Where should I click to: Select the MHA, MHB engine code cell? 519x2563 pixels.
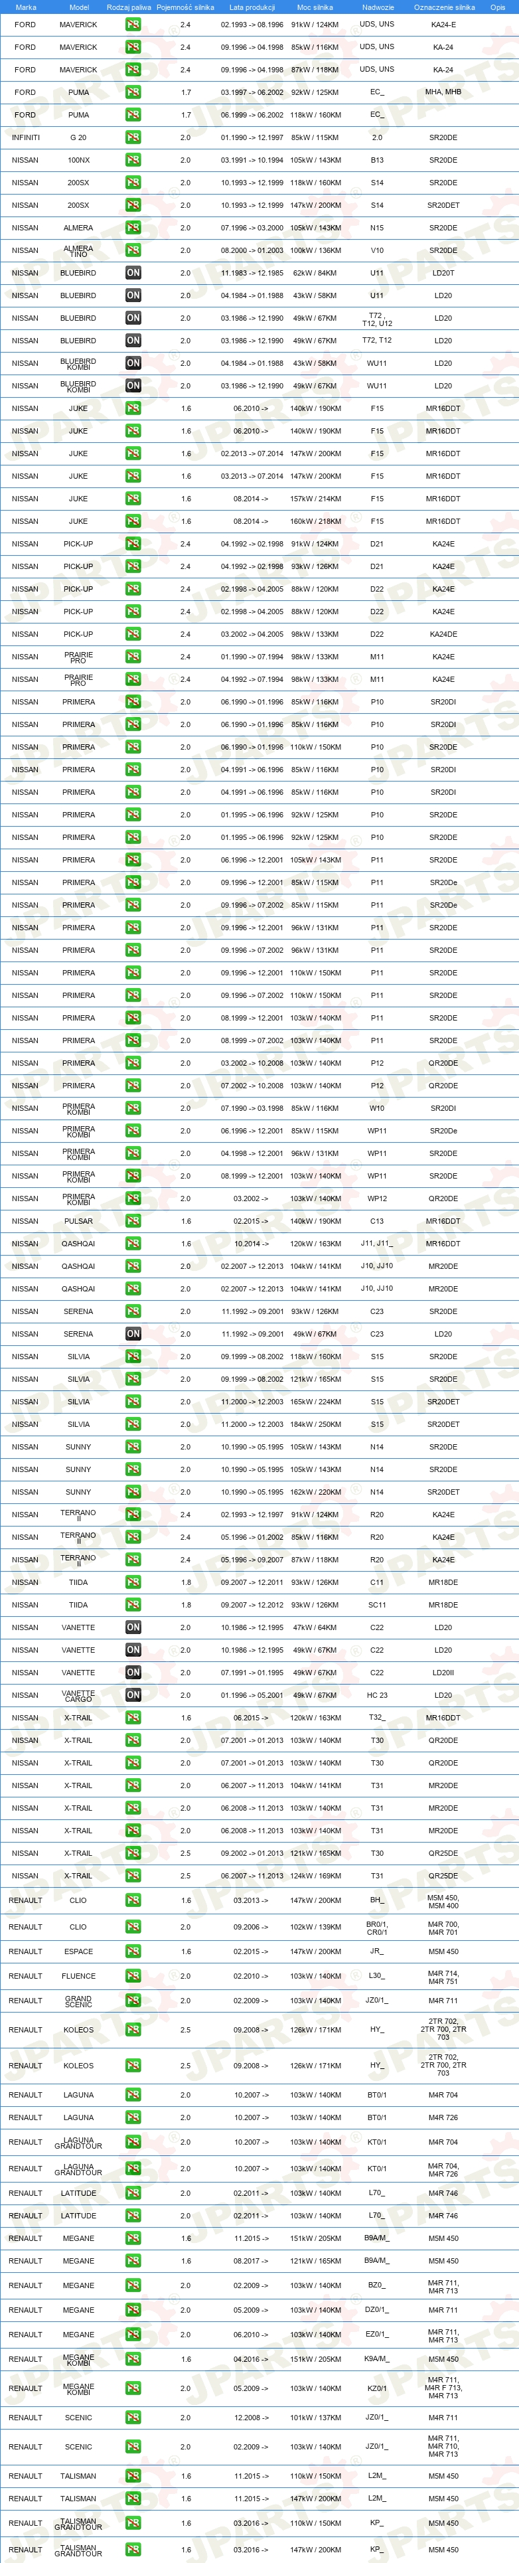(443, 92)
